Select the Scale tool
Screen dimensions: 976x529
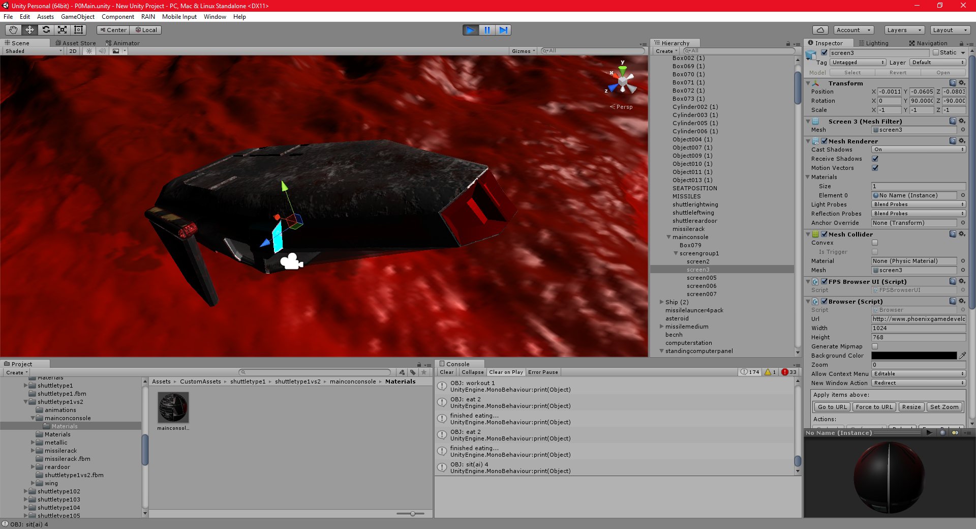pyautogui.click(x=62, y=30)
